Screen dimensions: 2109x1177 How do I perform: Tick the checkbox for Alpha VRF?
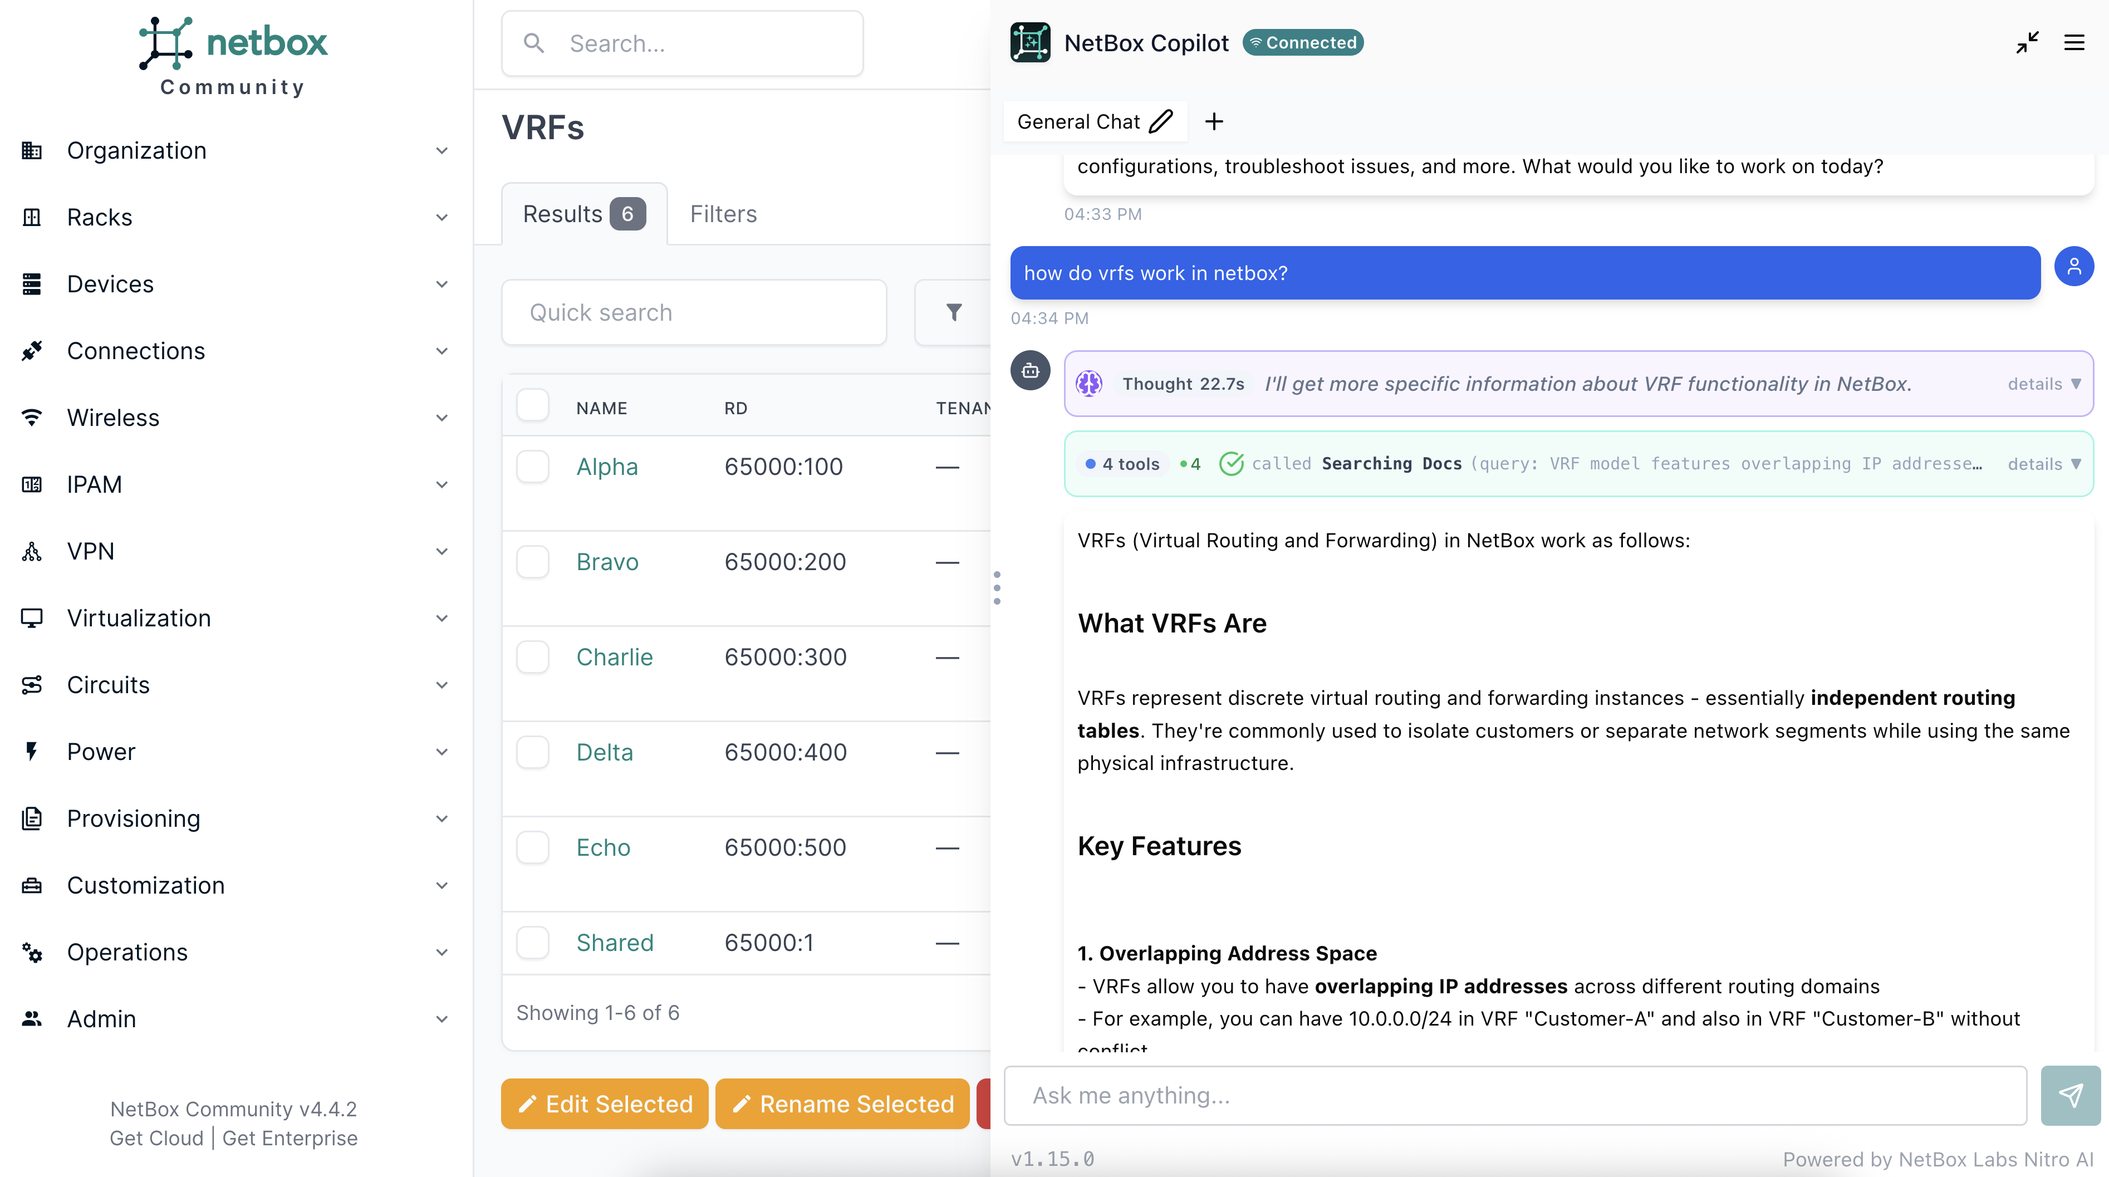533,467
